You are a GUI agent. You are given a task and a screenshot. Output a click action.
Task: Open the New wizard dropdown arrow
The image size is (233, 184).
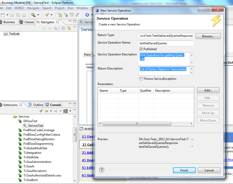pos(7,15)
